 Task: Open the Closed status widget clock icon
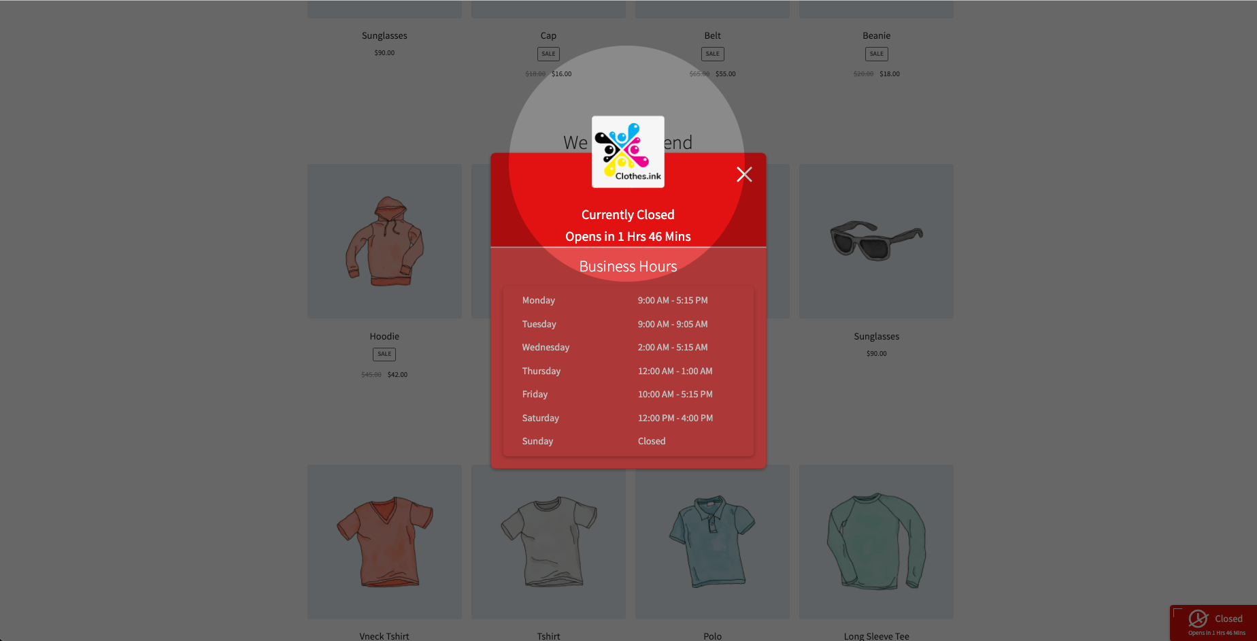tap(1198, 619)
